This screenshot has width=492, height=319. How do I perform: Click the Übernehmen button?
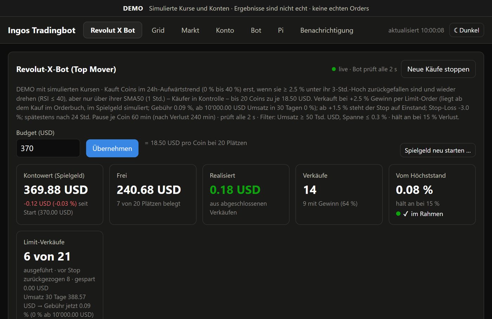pos(112,148)
